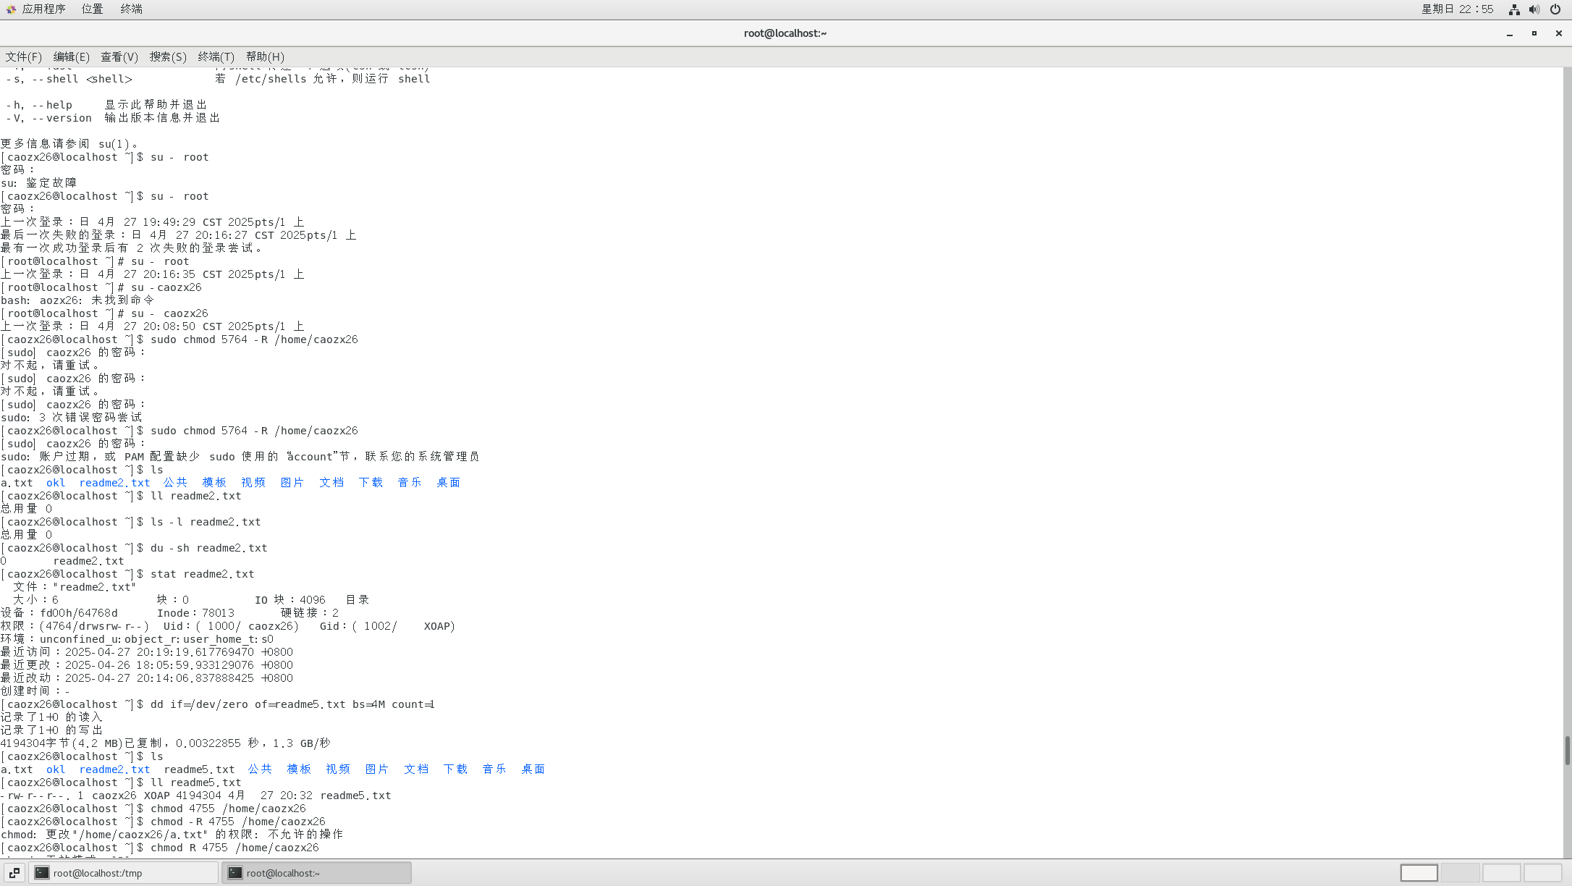The width and height of the screenshot is (1572, 886).
Task: Open the 编辑(E) menu
Action: click(x=71, y=56)
